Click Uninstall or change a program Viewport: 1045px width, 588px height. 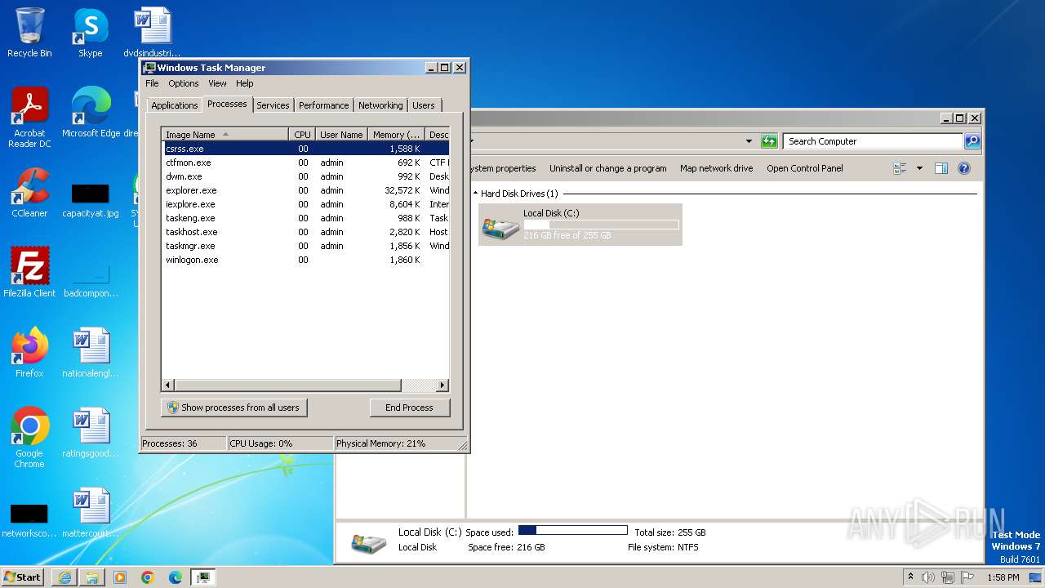point(608,168)
